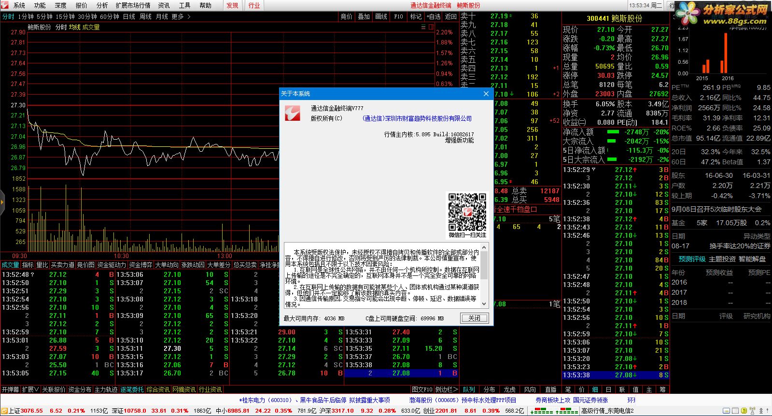Image resolution: width=772 pixels, height=416 pixels.
Task: Click the 返回 back button
Action: pos(450,16)
